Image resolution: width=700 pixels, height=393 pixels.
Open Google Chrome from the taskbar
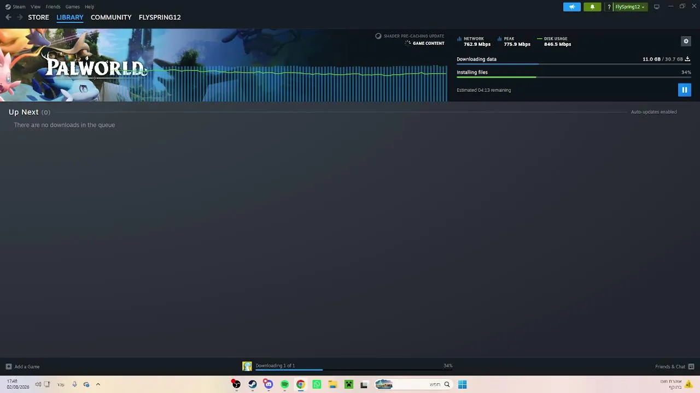tap(300, 384)
